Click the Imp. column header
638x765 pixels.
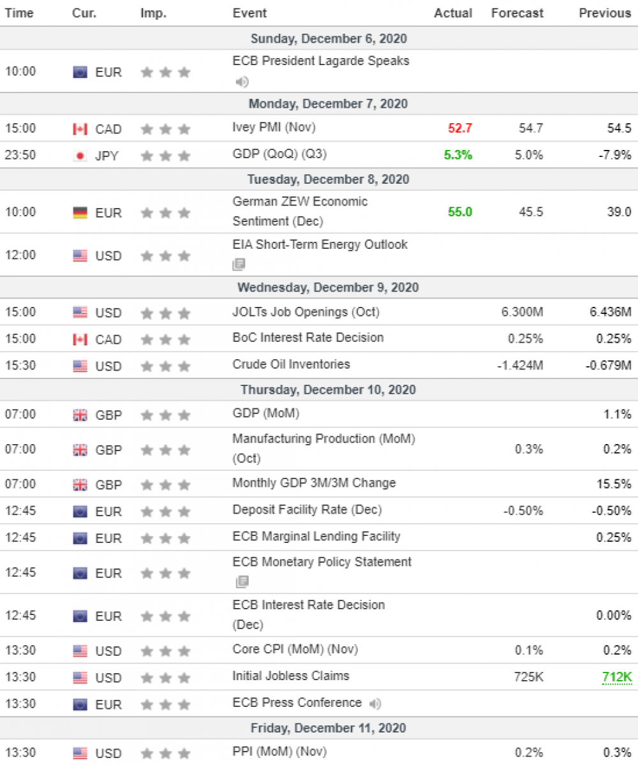154,13
